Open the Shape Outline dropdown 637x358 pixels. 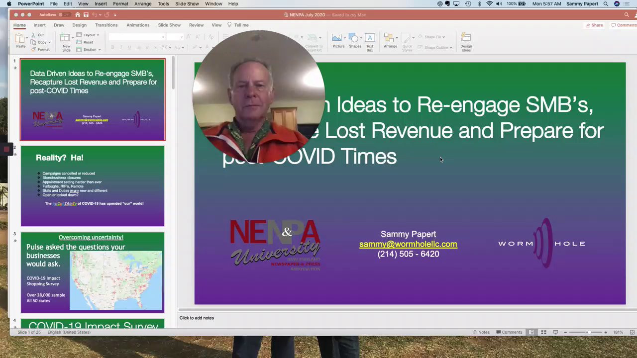coord(434,47)
